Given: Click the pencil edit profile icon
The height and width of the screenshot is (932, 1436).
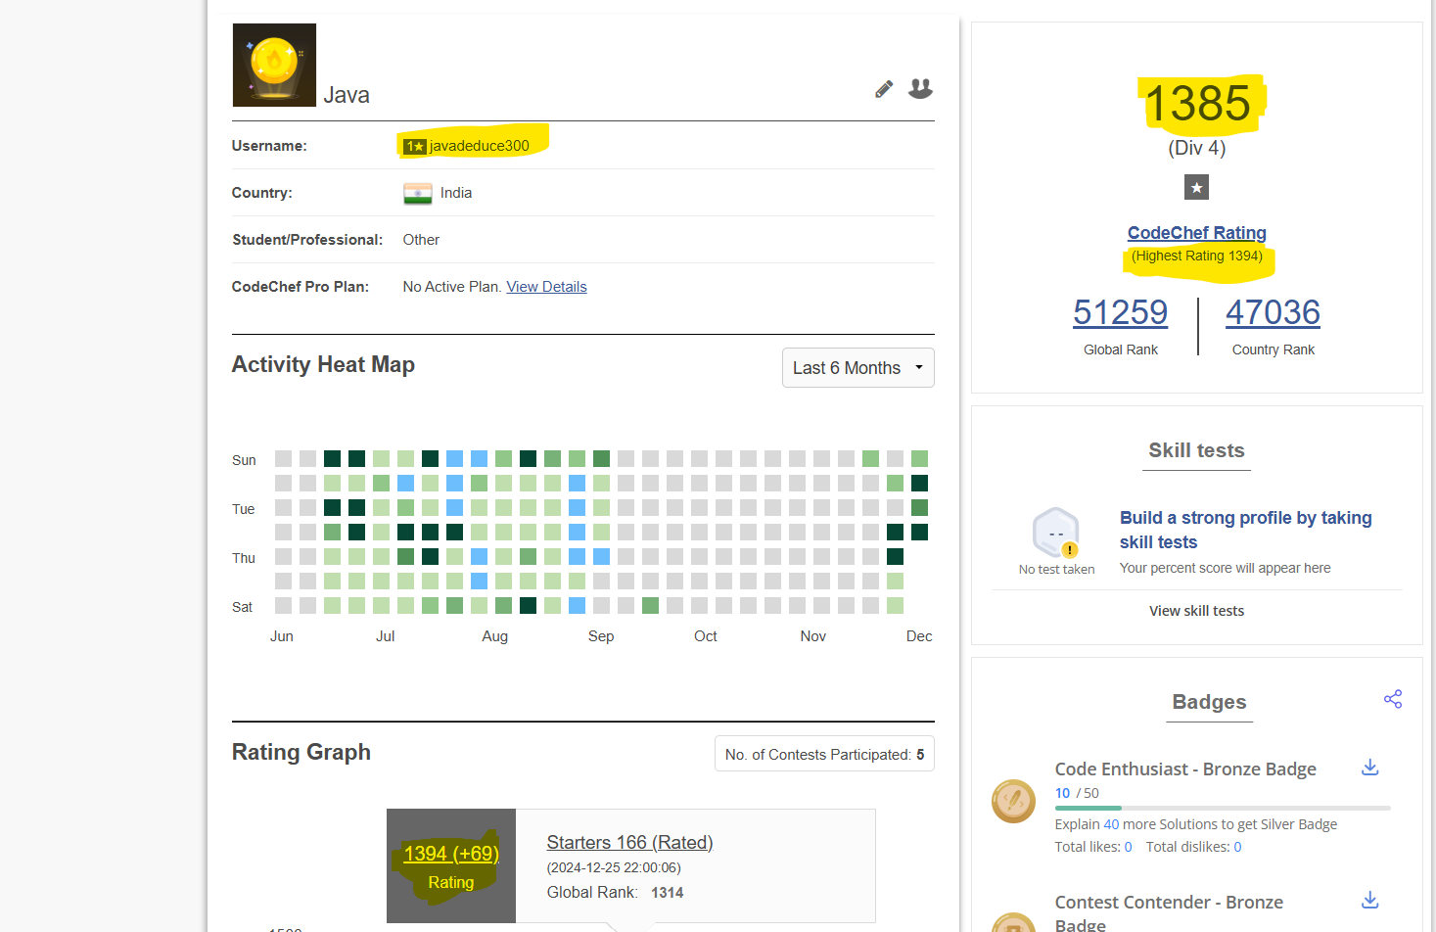Looking at the screenshot, I should [x=884, y=89].
